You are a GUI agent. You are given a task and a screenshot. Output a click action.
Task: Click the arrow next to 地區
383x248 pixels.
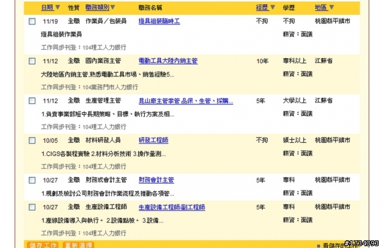click(332, 7)
